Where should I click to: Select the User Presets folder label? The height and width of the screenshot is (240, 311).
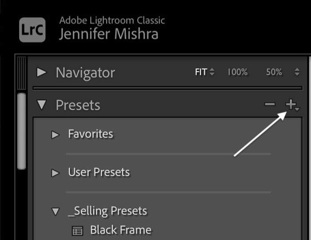pyautogui.click(x=99, y=172)
